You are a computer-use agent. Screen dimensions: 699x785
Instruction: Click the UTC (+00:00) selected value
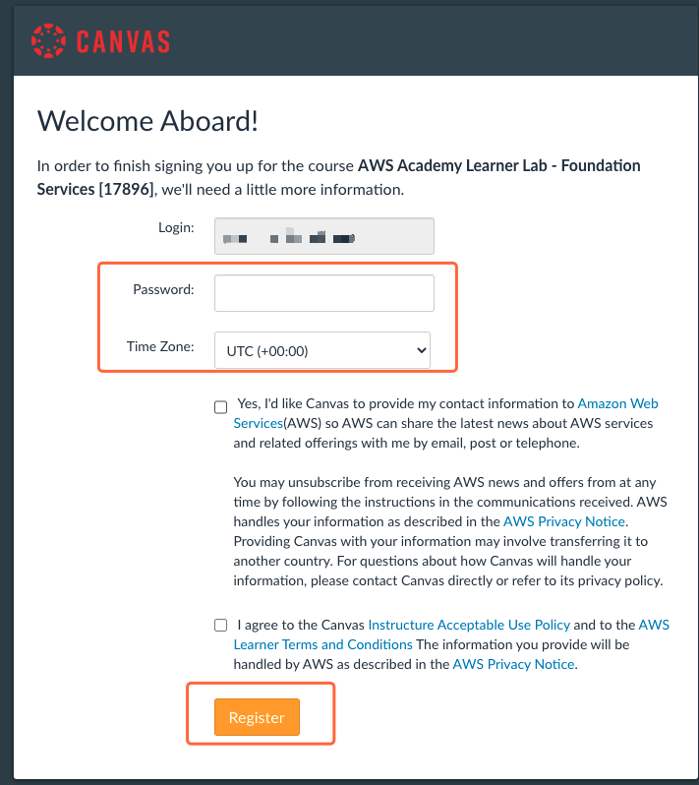click(x=267, y=351)
